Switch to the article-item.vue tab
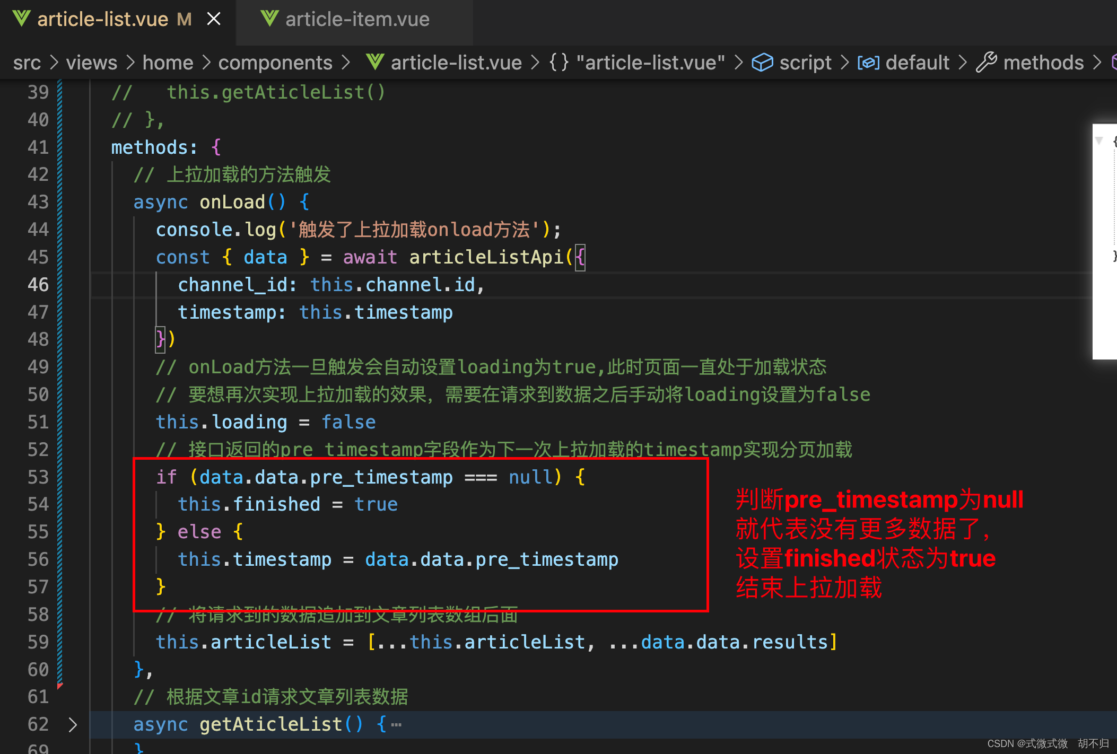This screenshot has width=1117, height=754. point(357,20)
